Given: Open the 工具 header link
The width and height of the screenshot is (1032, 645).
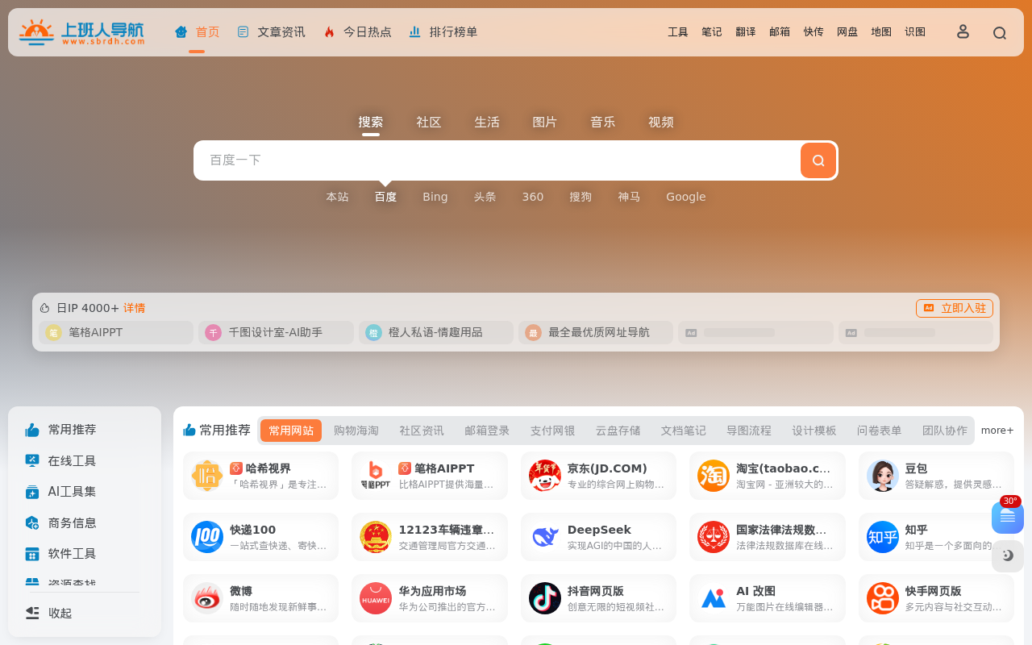Looking at the screenshot, I should tap(678, 32).
